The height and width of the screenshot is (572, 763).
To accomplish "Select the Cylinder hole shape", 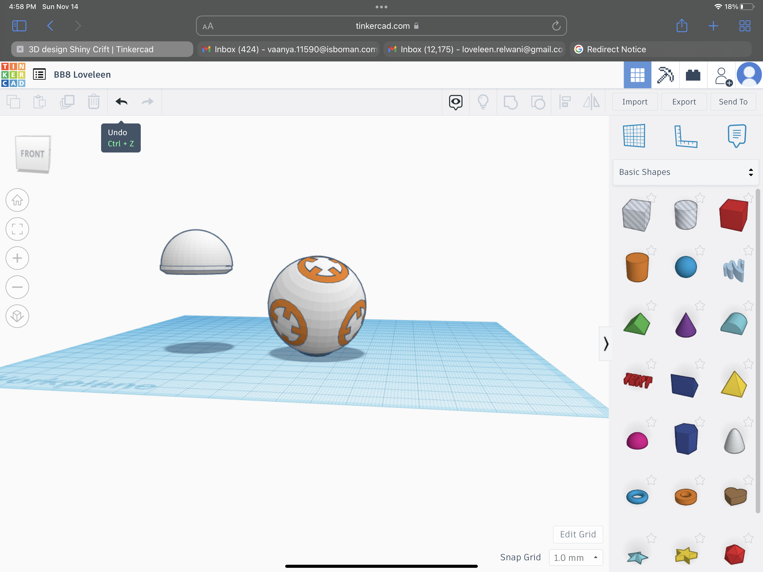I will [x=685, y=215].
